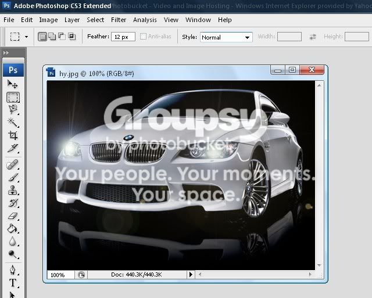The image size is (372, 298).
Task: Open the Help menu
Action: (x=225, y=20)
